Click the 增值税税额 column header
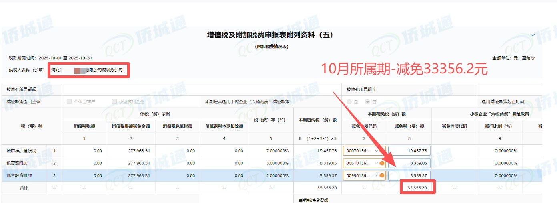Viewport: 557px width, 203px height. 84,126
